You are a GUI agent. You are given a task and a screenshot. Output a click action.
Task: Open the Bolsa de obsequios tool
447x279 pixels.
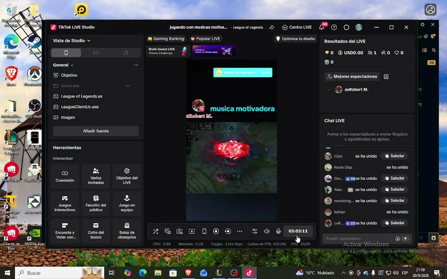(x=127, y=231)
